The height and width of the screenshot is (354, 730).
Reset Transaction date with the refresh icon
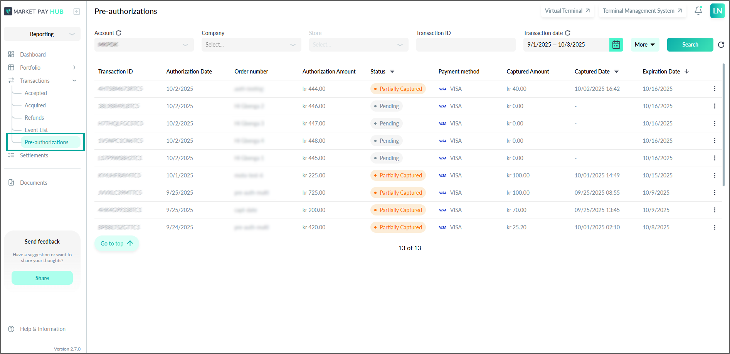(x=568, y=33)
